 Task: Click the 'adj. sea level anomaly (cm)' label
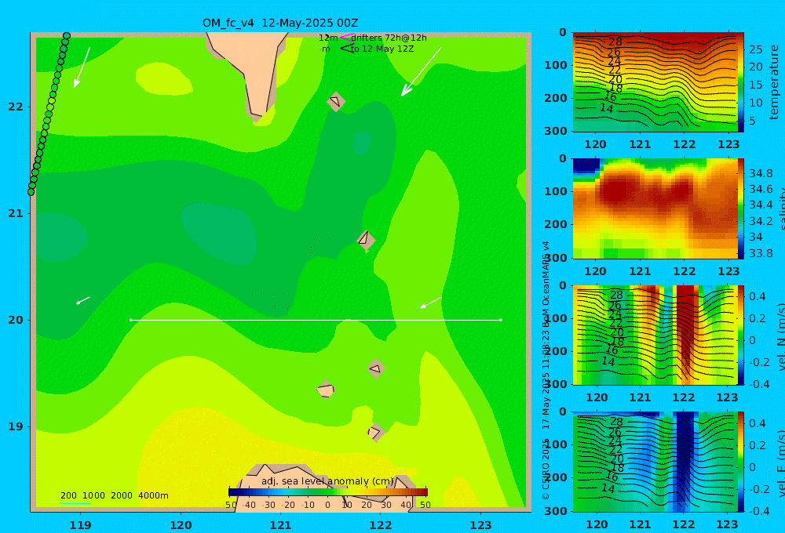pyautogui.click(x=327, y=481)
